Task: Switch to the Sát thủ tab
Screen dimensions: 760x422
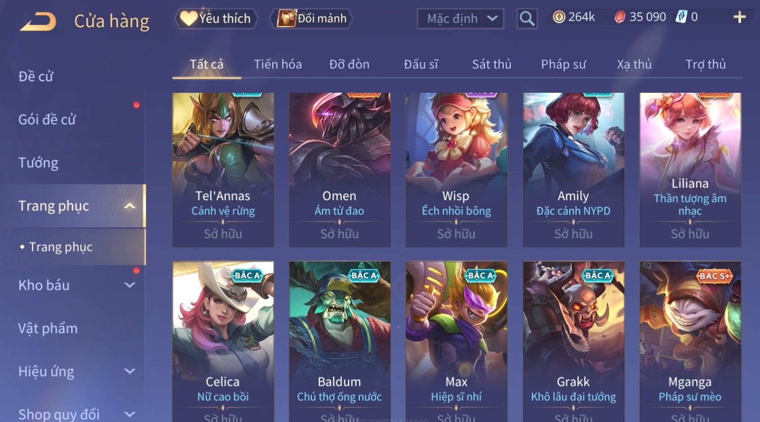Action: (492, 64)
